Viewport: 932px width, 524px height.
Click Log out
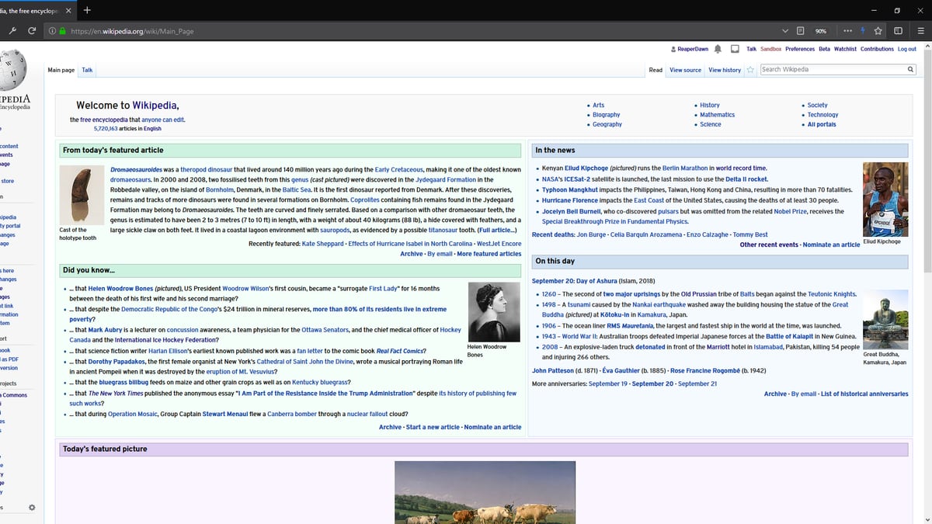tap(907, 49)
